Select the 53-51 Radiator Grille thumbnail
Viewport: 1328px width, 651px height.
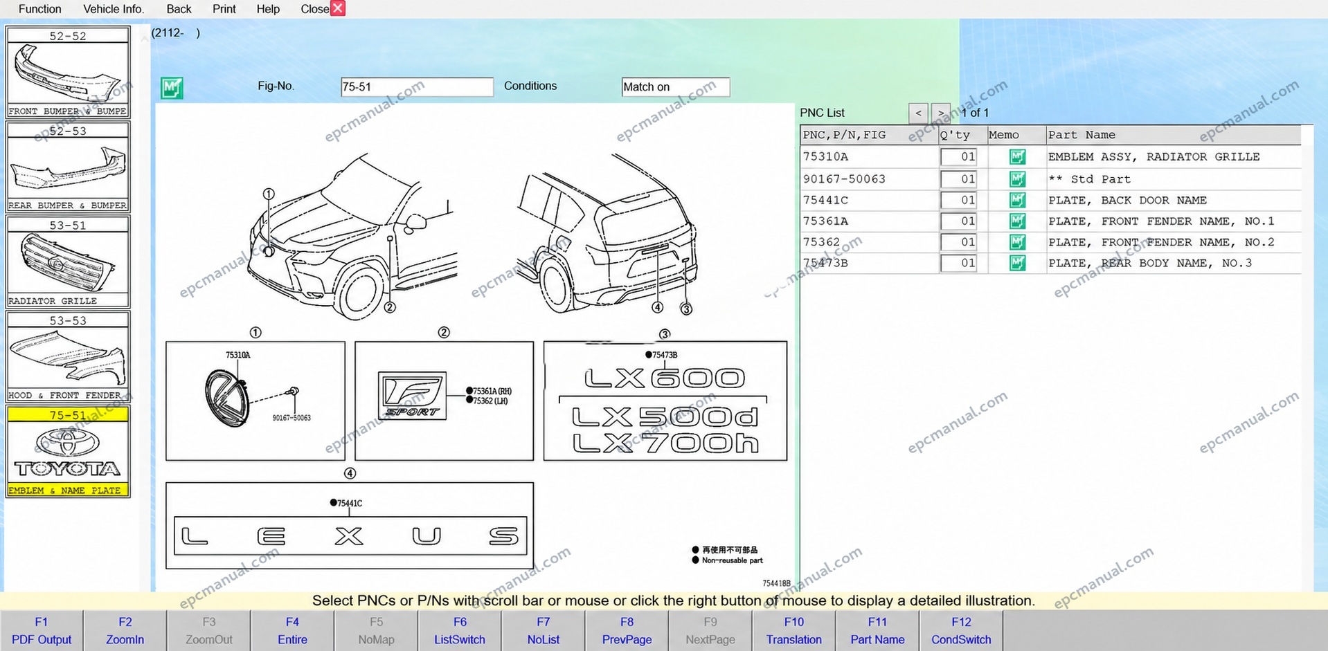click(68, 262)
